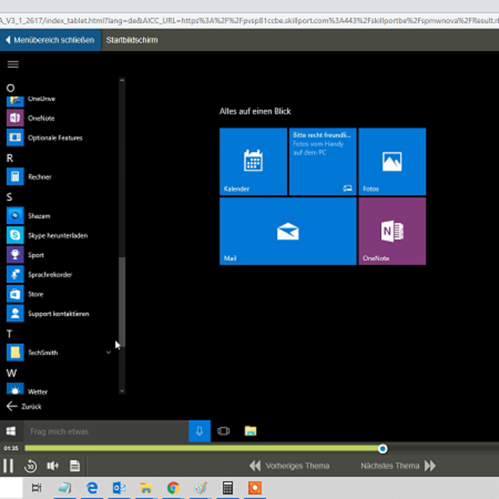Open Optionale Features app icon

pos(15,137)
